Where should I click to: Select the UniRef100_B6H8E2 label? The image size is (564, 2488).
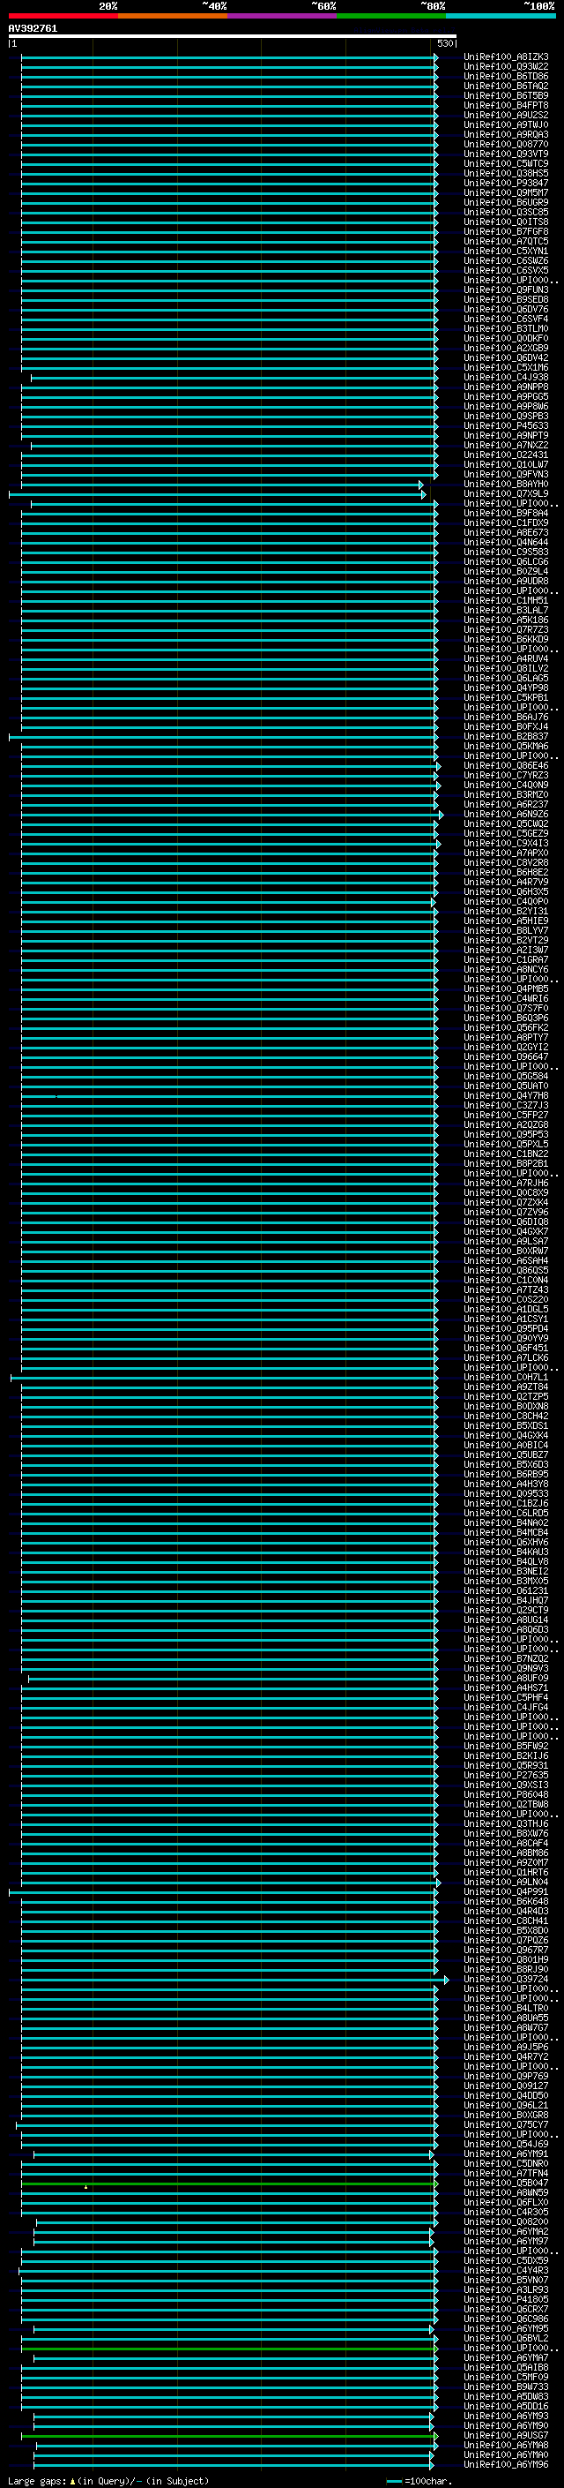click(x=506, y=872)
